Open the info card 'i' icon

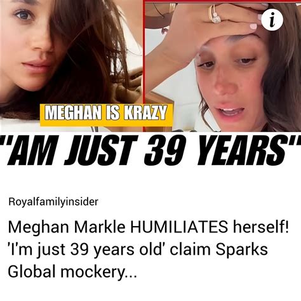coord(272,20)
